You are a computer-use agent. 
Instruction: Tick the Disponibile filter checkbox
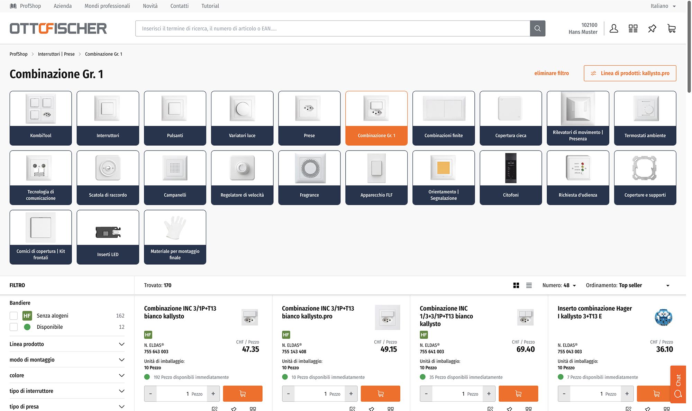[x=14, y=327]
